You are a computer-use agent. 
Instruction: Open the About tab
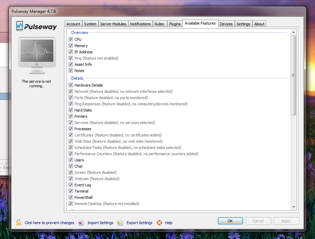pyautogui.click(x=259, y=24)
